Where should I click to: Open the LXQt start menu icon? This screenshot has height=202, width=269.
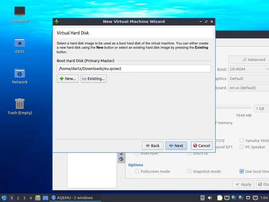(4, 198)
